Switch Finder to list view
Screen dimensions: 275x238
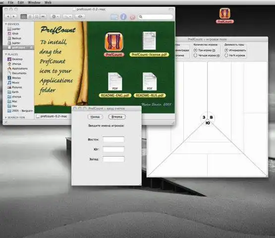30,16
